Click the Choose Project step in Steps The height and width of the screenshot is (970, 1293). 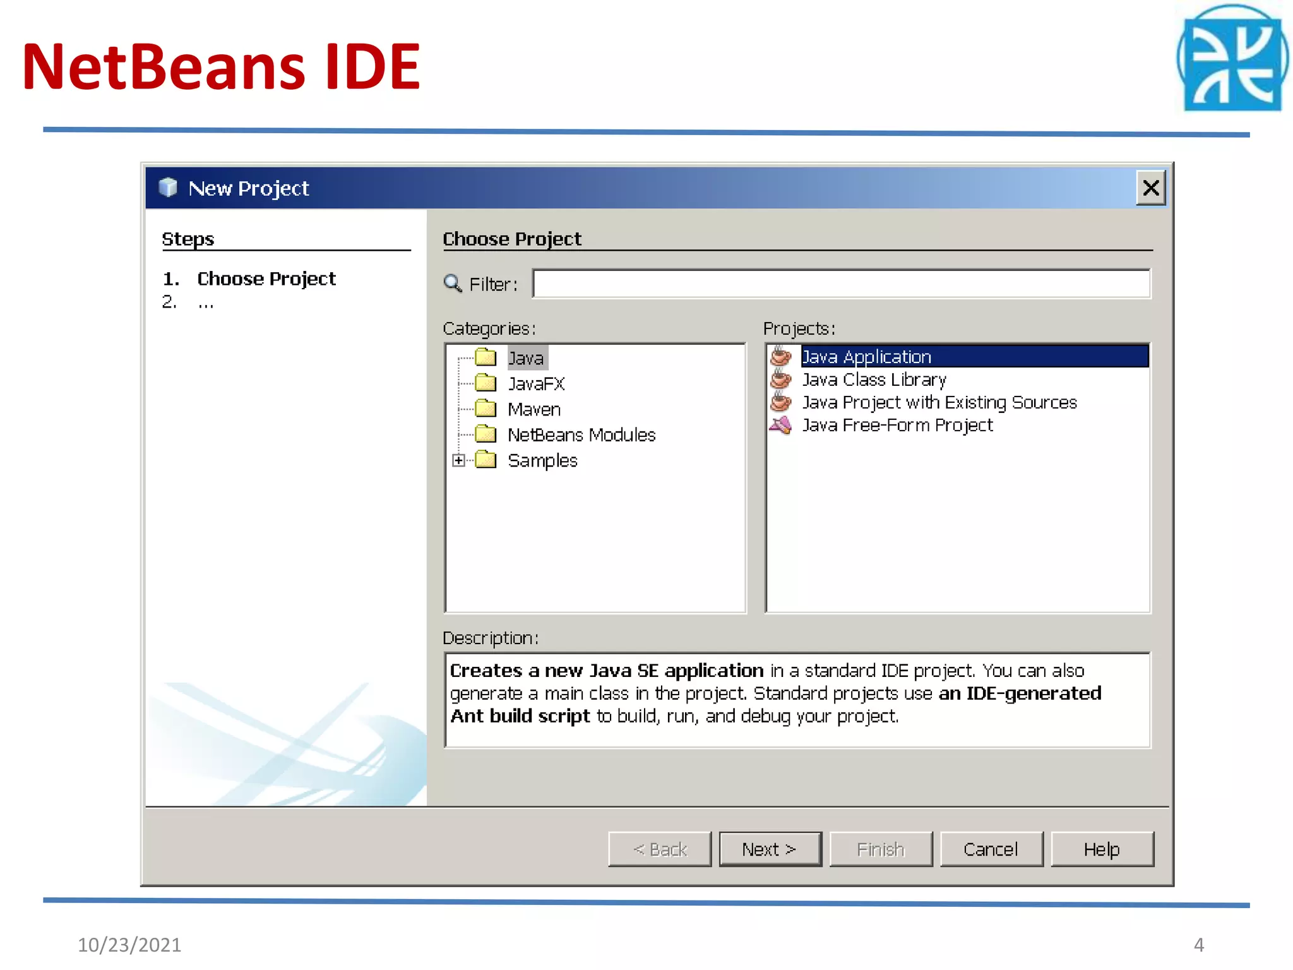click(x=266, y=278)
